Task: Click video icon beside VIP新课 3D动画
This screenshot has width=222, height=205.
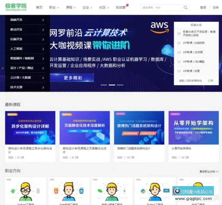Action: coord(179,52)
